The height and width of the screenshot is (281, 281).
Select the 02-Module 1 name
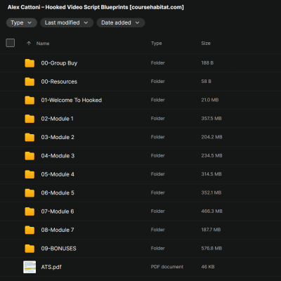point(57,119)
